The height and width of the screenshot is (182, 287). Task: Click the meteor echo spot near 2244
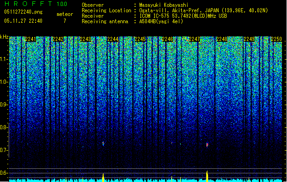coord(103,143)
